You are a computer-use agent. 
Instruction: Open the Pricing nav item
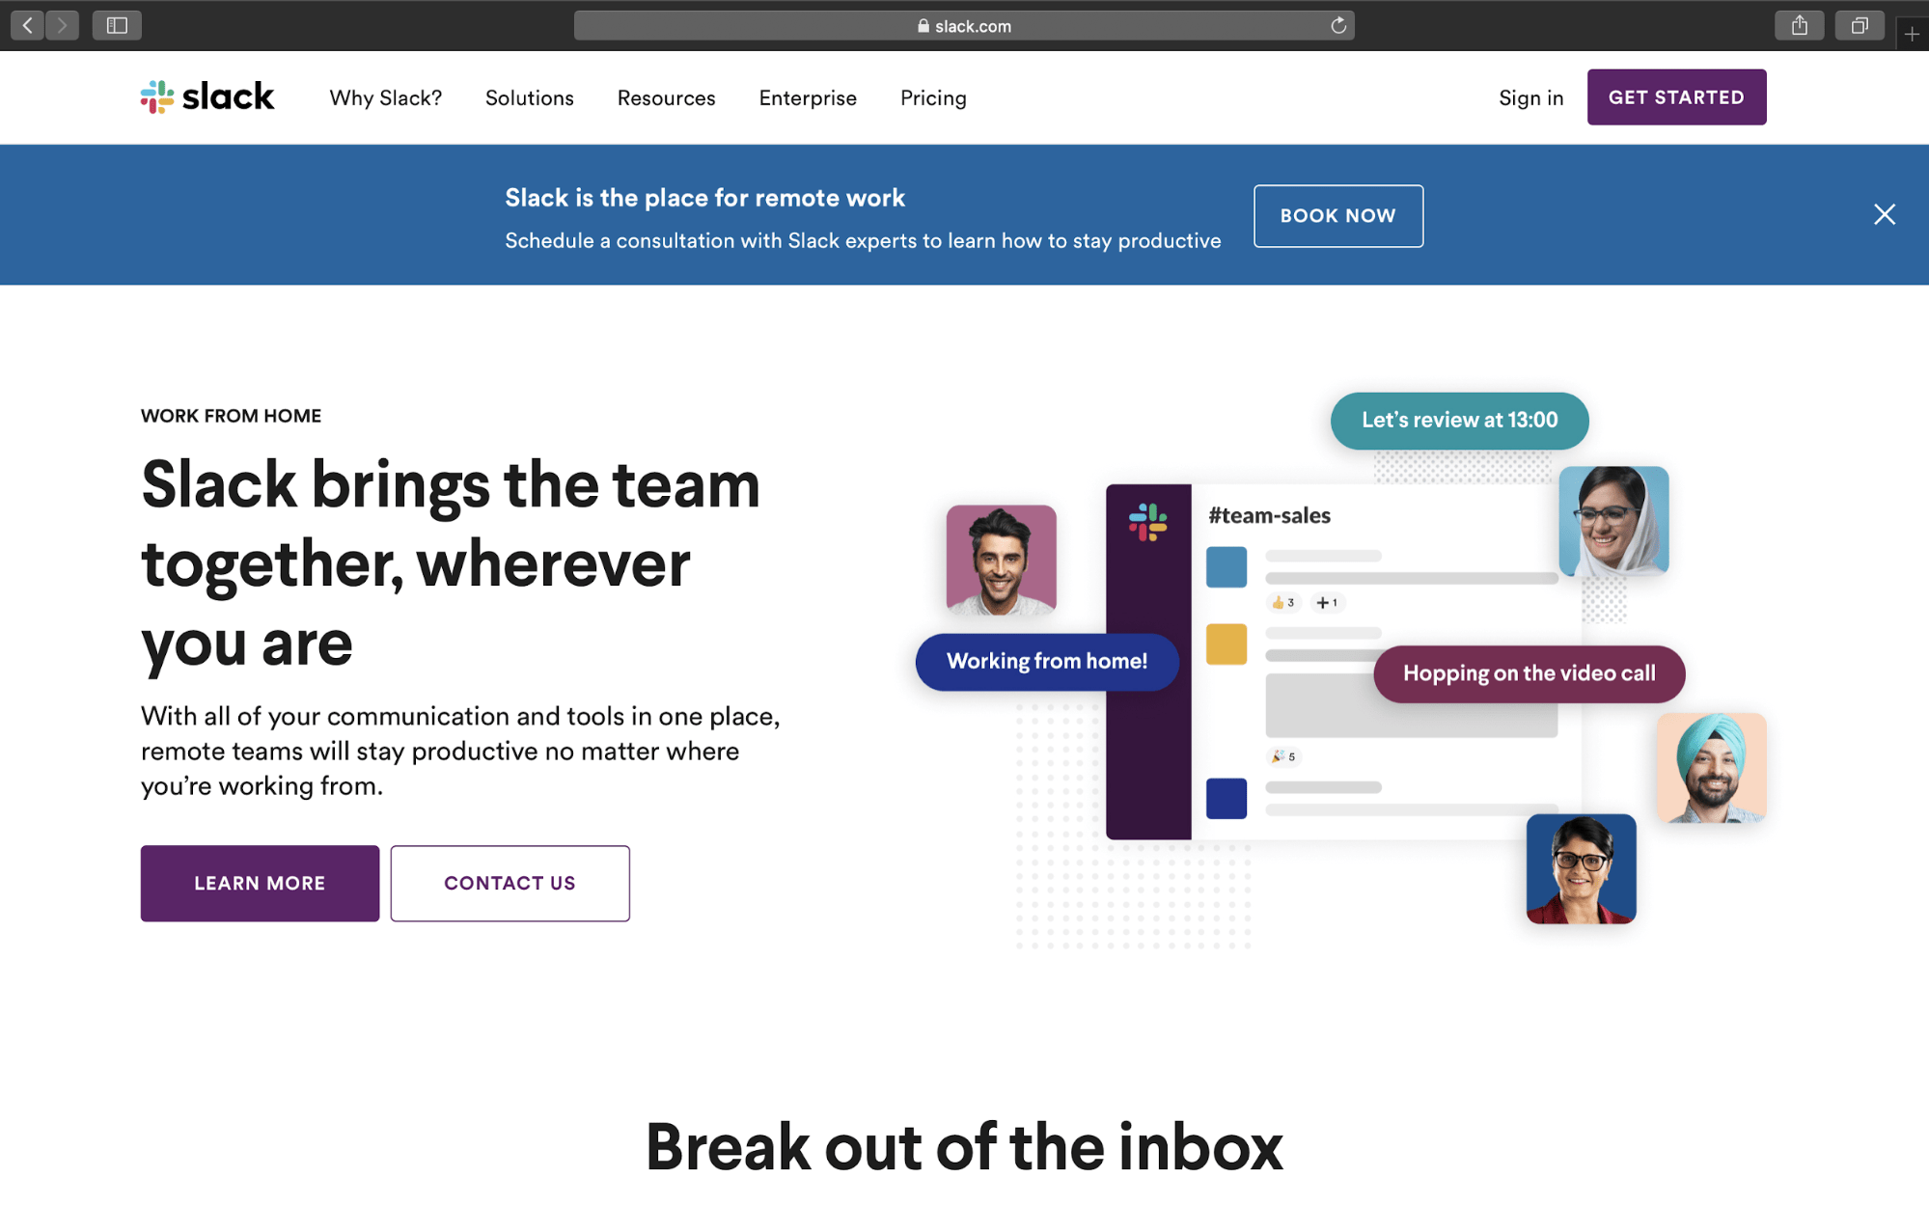tap(932, 98)
